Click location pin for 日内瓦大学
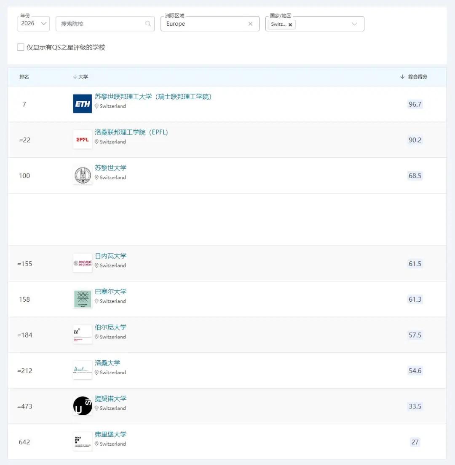This screenshot has height=465, width=455. 96,265
